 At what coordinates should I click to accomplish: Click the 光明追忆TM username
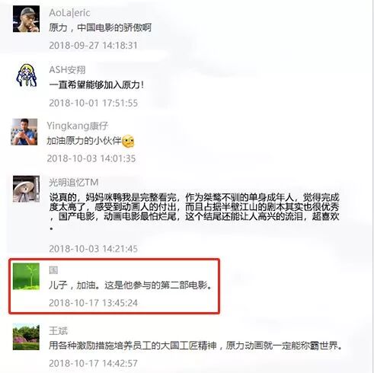(74, 182)
